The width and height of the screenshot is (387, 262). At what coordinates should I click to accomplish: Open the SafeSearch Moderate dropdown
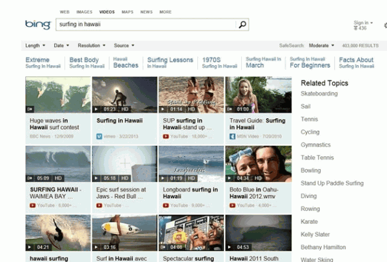322,45
